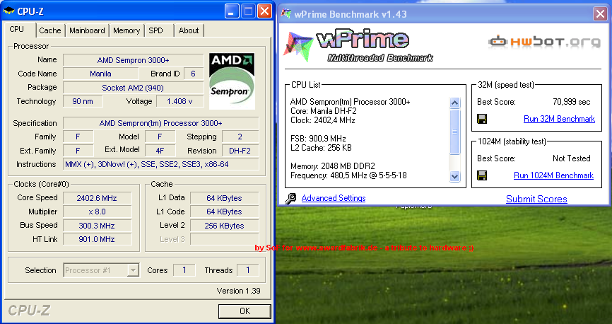612x324 pixels.
Task: Switch to the Memory tab
Action: tap(126, 30)
